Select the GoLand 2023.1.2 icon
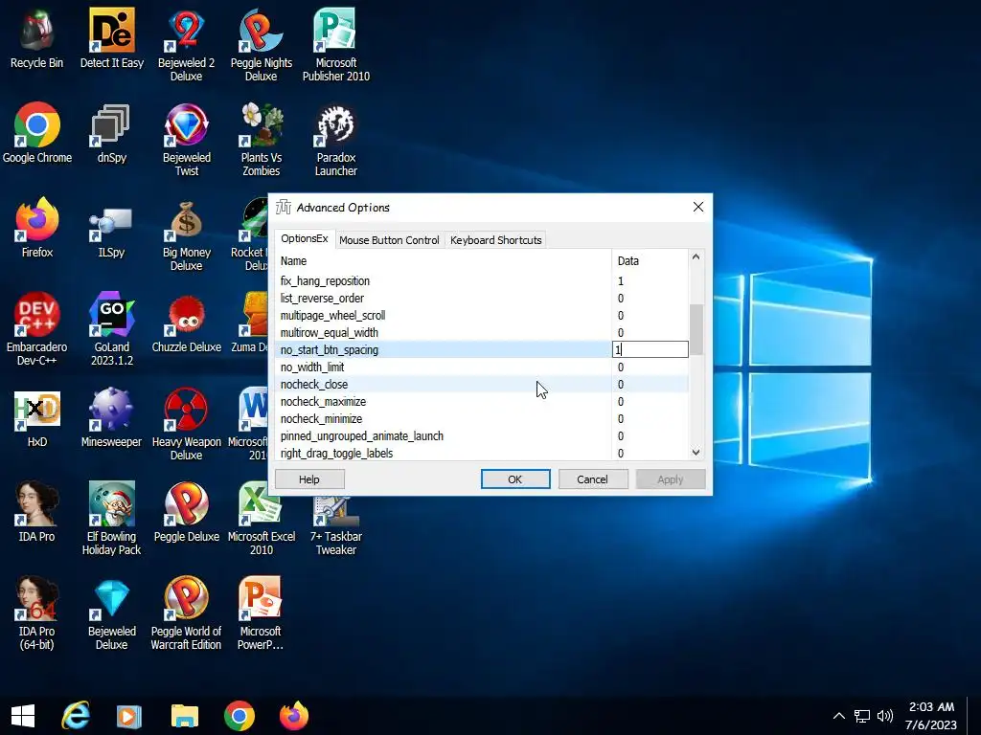981x735 pixels. click(x=111, y=329)
